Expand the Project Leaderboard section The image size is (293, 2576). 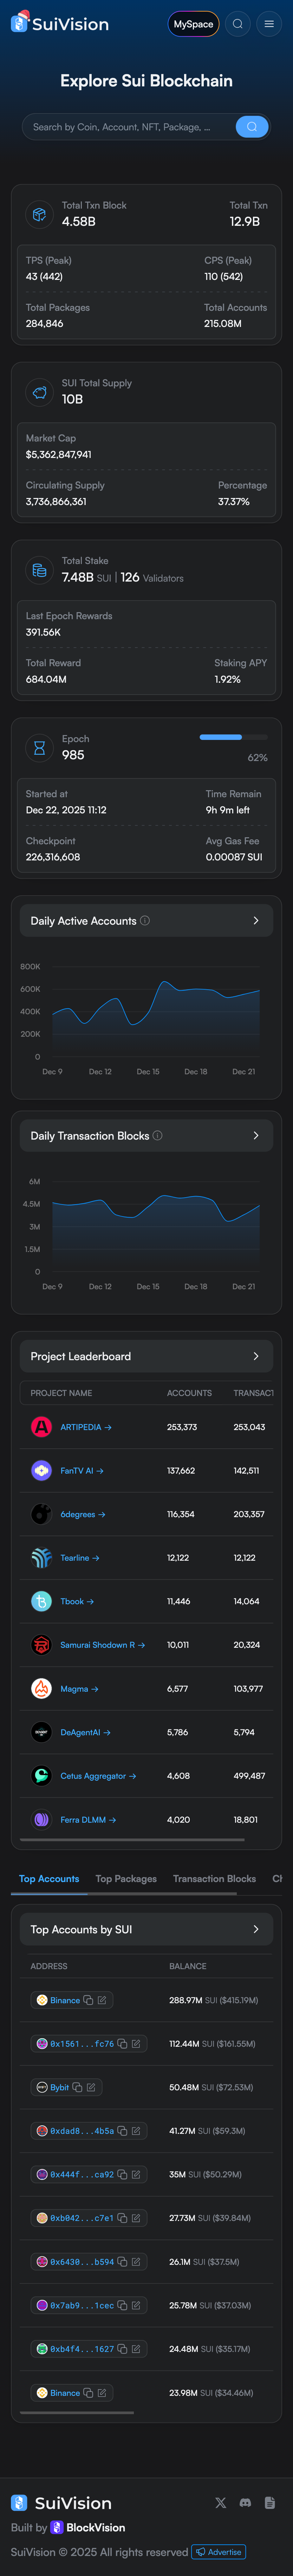click(x=256, y=1356)
